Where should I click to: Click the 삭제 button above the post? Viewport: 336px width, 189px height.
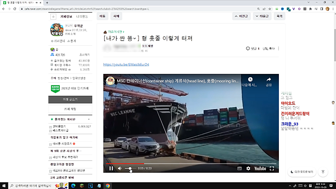coord(116,16)
